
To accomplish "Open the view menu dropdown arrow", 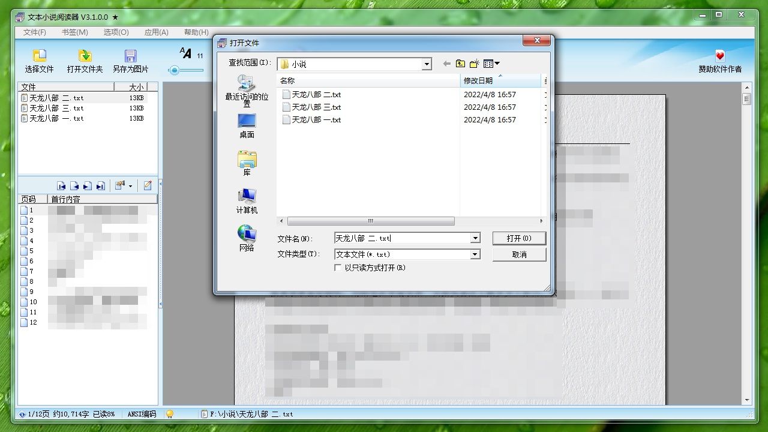I will (x=497, y=64).
